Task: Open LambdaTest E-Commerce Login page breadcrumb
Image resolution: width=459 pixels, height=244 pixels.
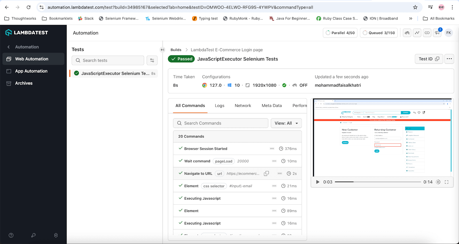Action: (227, 50)
